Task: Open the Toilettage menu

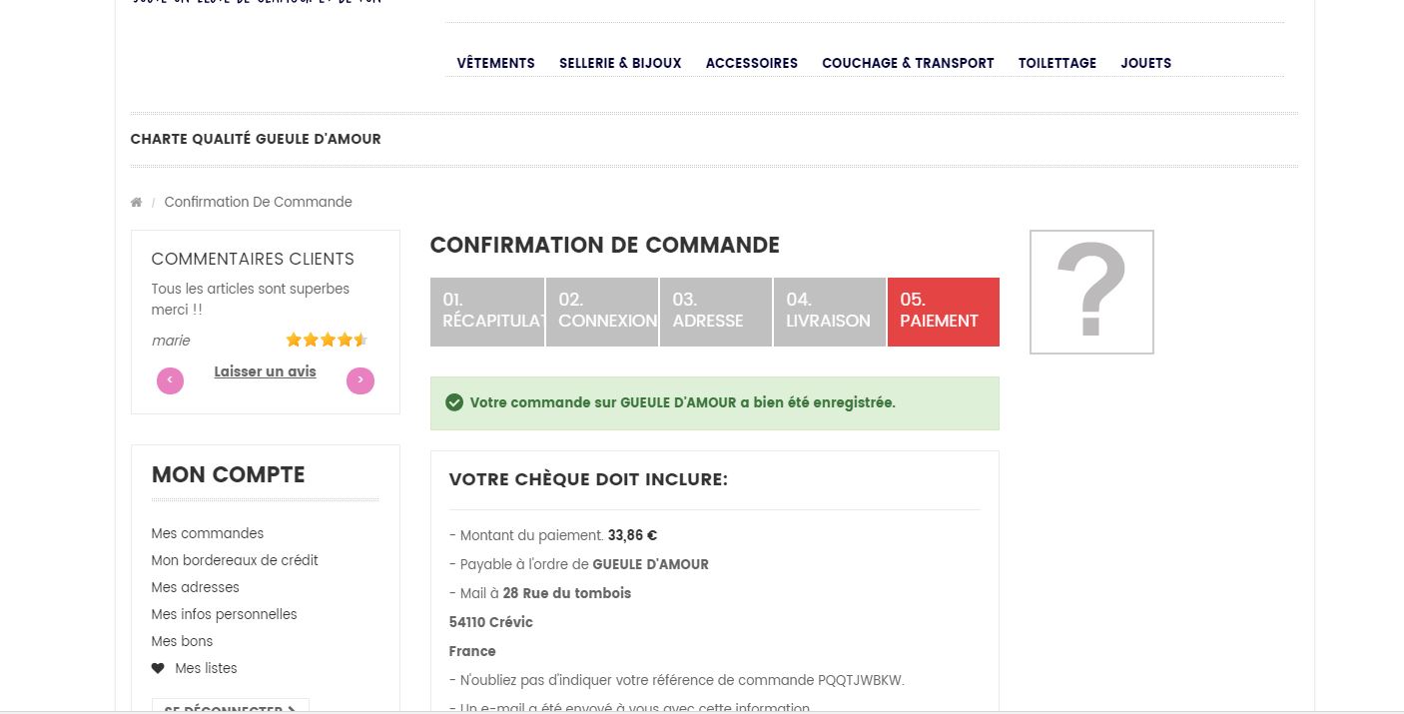Action: click(1056, 63)
